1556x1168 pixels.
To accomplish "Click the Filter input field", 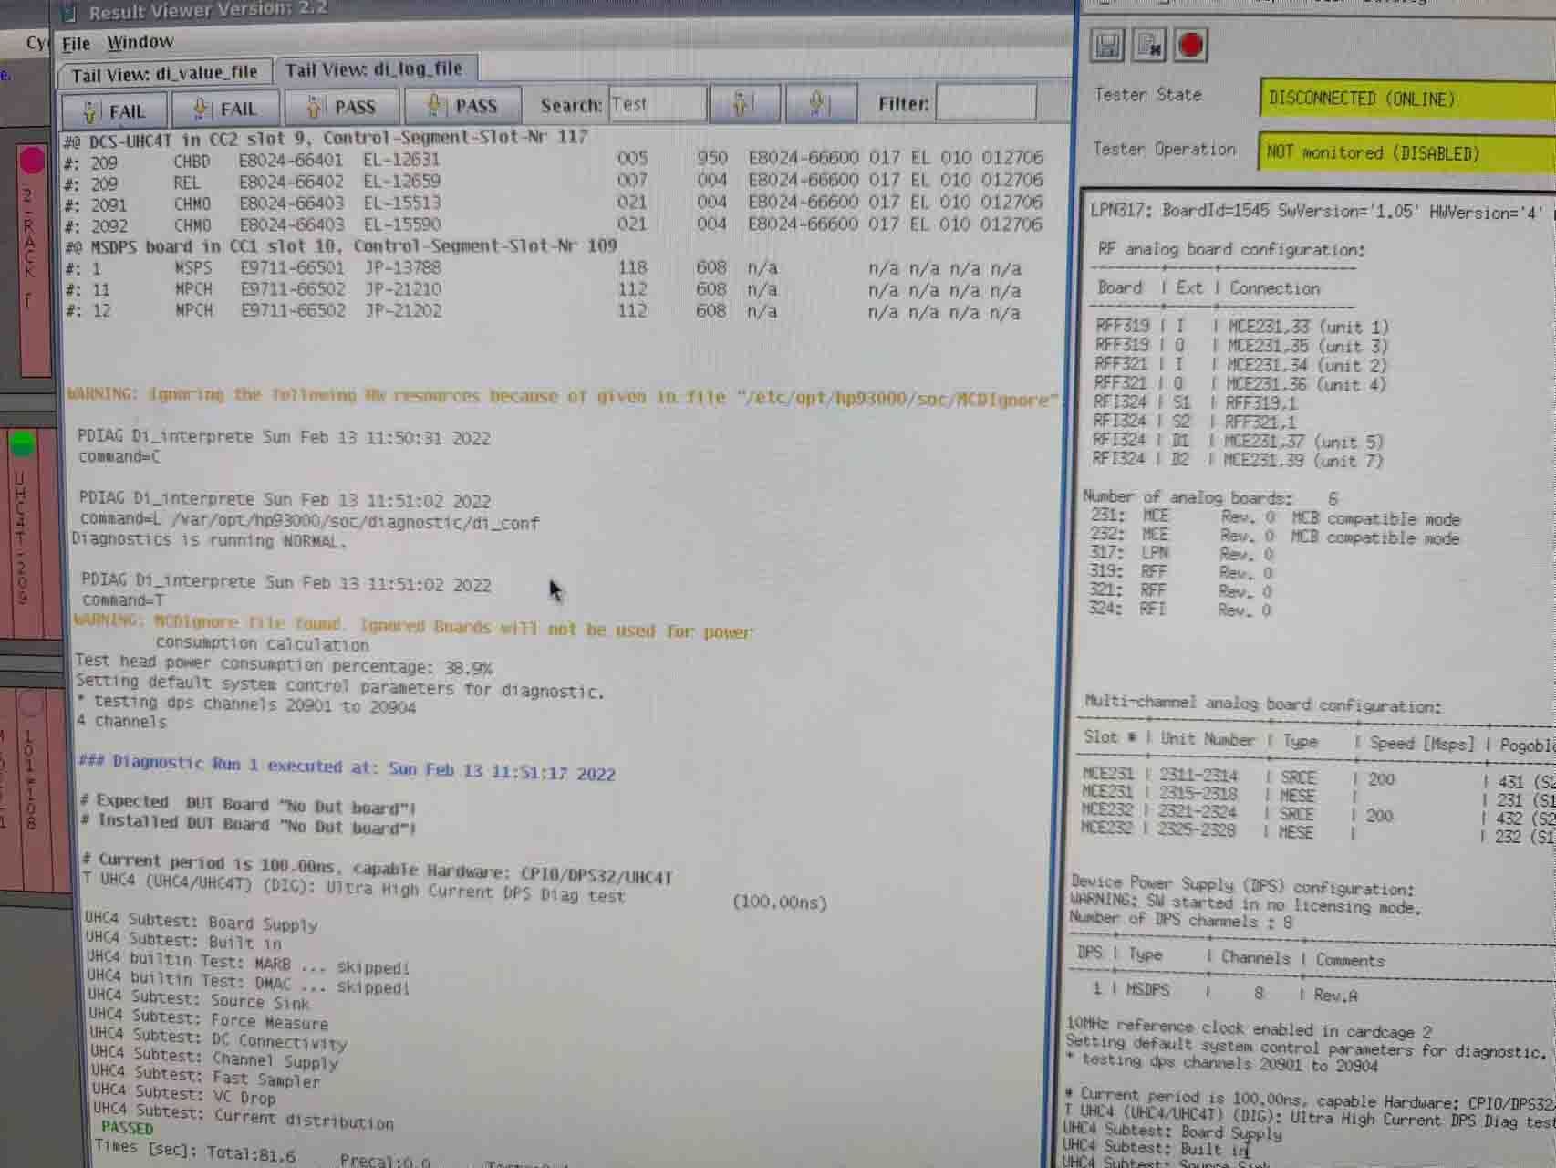I will pyautogui.click(x=985, y=103).
